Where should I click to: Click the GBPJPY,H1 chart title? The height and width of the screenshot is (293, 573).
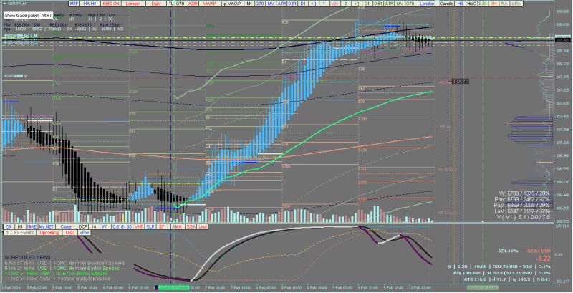click(x=16, y=4)
